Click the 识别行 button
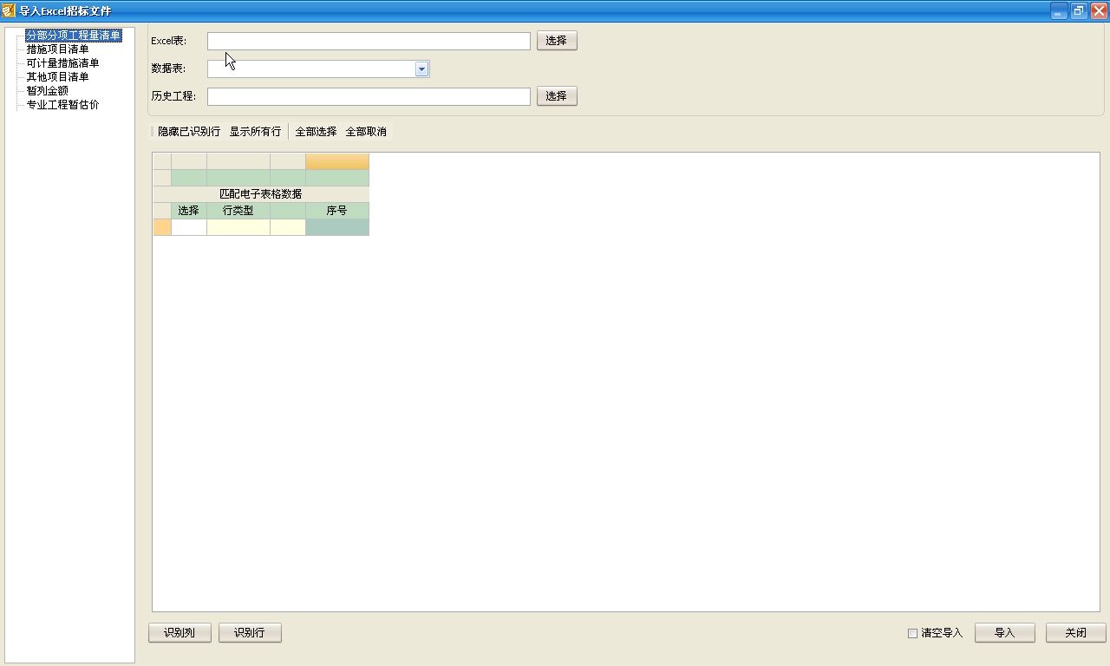The image size is (1110, 666). tap(250, 633)
